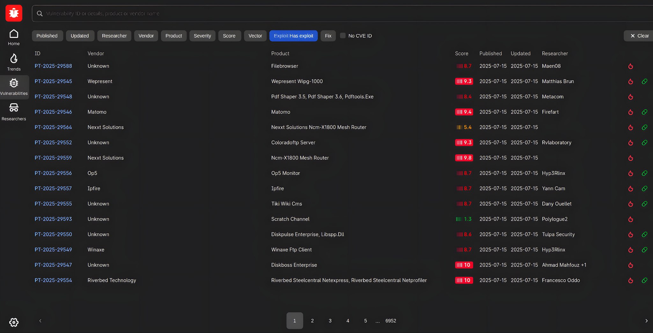
Task: Open settings gear in sidebar
Action: click(14, 322)
